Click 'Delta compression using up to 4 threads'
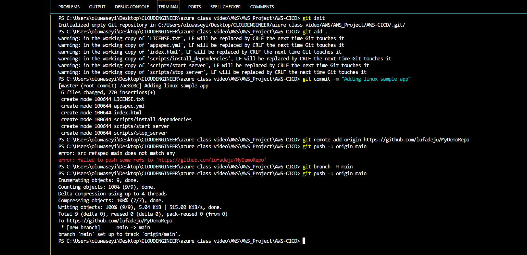 [112, 194]
